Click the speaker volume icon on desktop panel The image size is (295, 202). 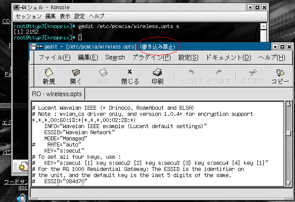pos(21,198)
